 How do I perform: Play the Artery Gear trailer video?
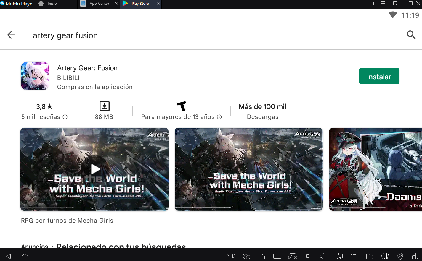point(95,169)
